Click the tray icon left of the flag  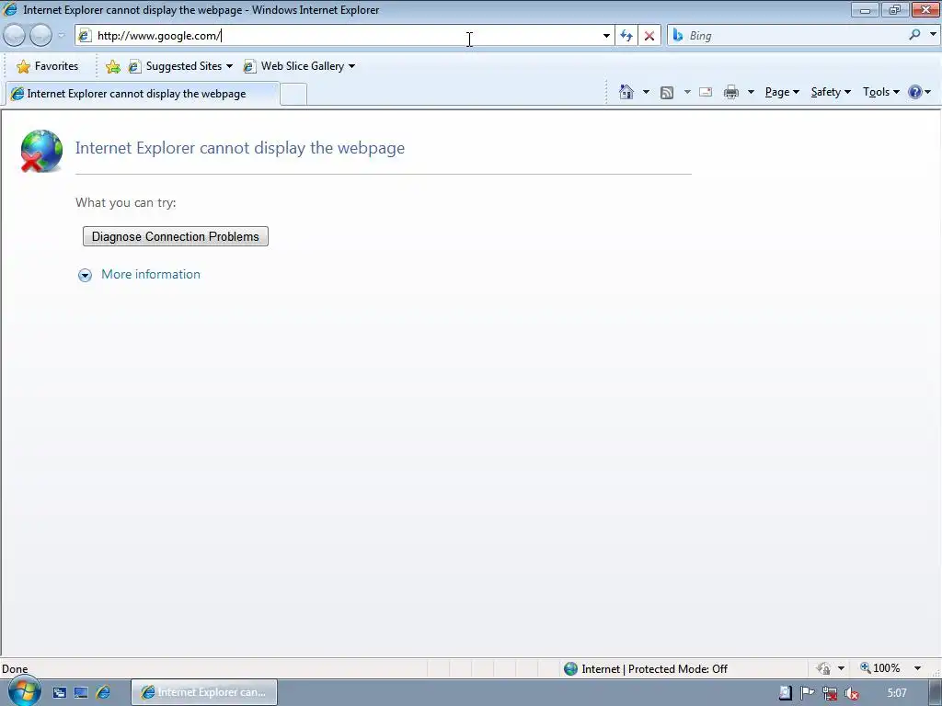tap(785, 693)
